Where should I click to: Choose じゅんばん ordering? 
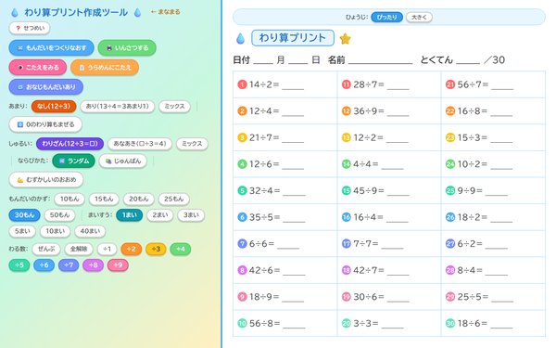(122, 161)
